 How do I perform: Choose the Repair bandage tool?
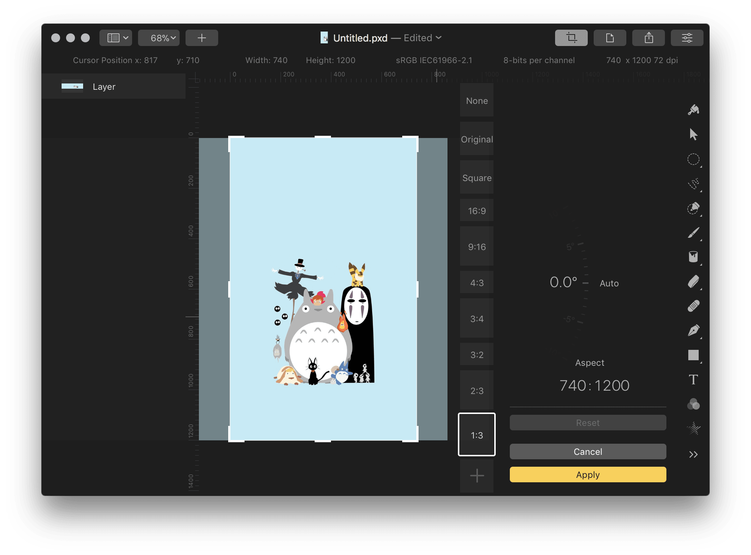click(x=693, y=306)
